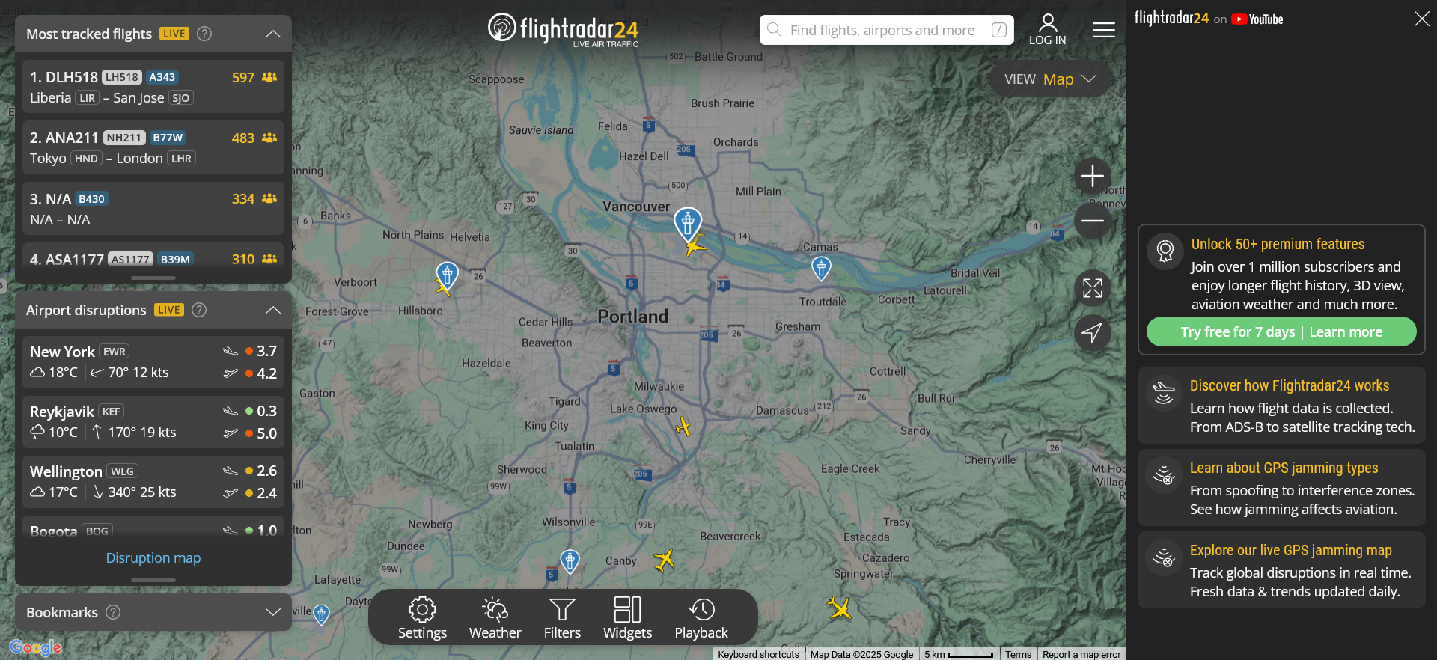Toggle fullscreen map view
Screen dimensions: 1437x660
click(1093, 288)
